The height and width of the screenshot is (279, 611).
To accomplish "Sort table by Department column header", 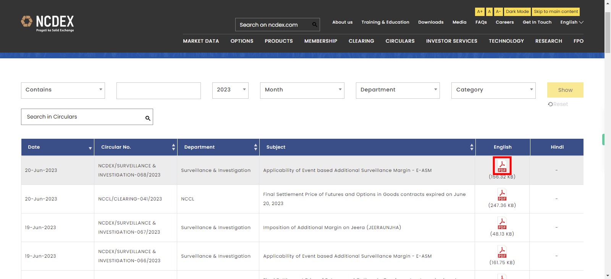I will coord(218,147).
